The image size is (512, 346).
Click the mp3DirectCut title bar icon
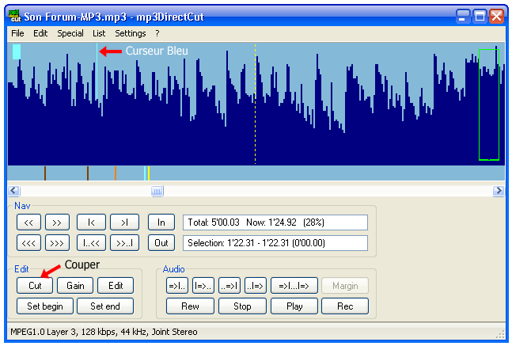14,16
